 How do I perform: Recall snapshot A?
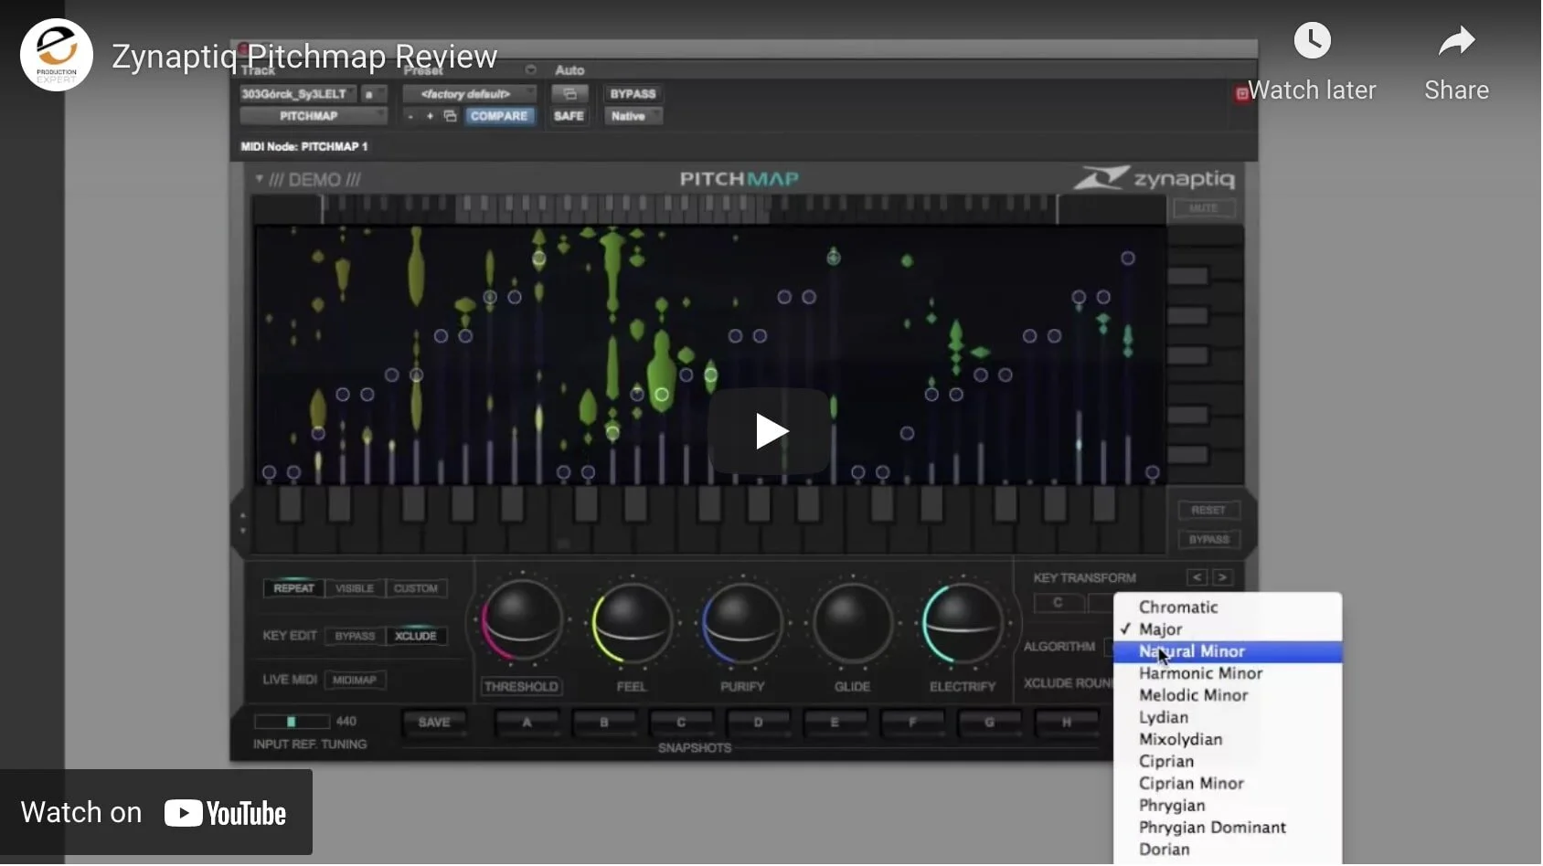[527, 722]
